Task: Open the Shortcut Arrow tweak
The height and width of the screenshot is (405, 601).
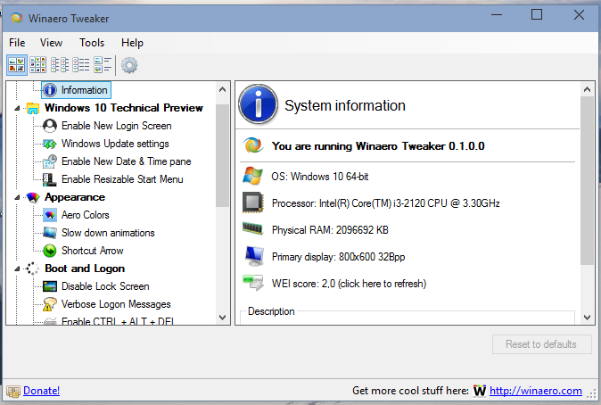Action: (92, 251)
